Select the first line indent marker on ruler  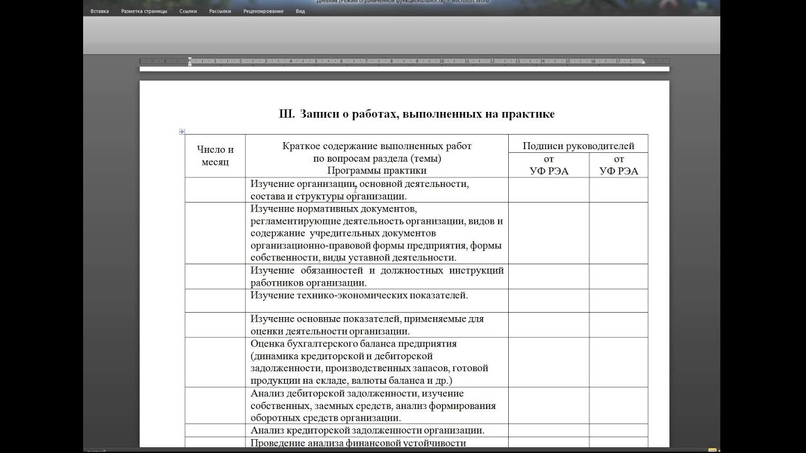pos(190,59)
